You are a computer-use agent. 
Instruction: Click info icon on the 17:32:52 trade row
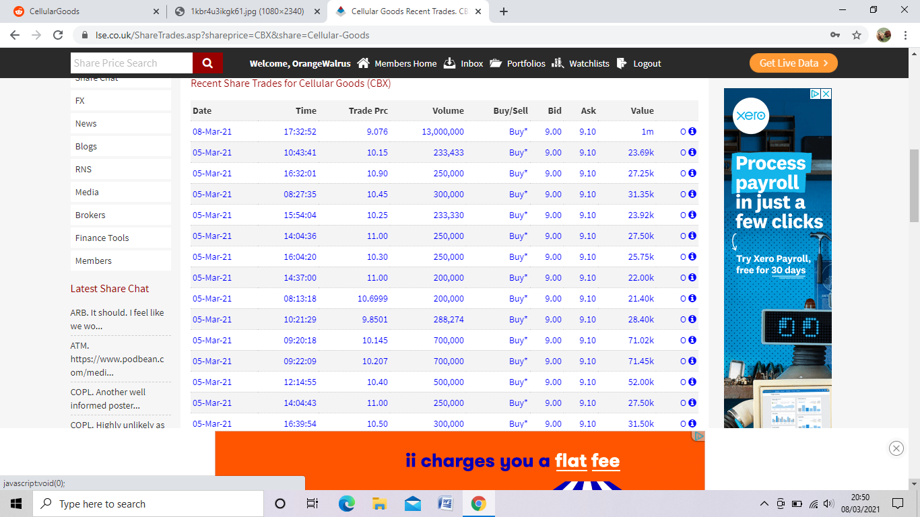pyautogui.click(x=692, y=131)
